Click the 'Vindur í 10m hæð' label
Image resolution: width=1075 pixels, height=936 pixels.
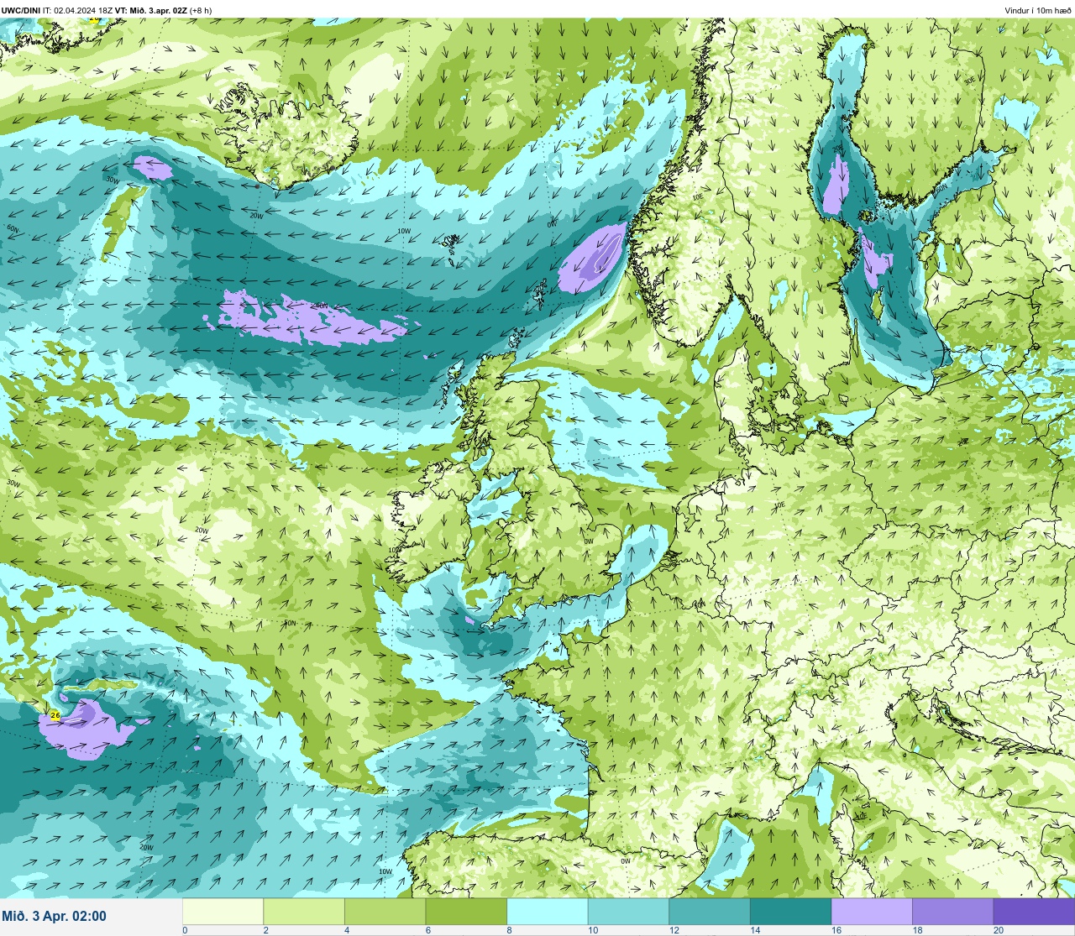pos(1037,10)
